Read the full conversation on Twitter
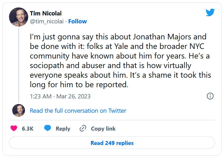The width and height of the screenshot is (224, 158). coord(78,111)
